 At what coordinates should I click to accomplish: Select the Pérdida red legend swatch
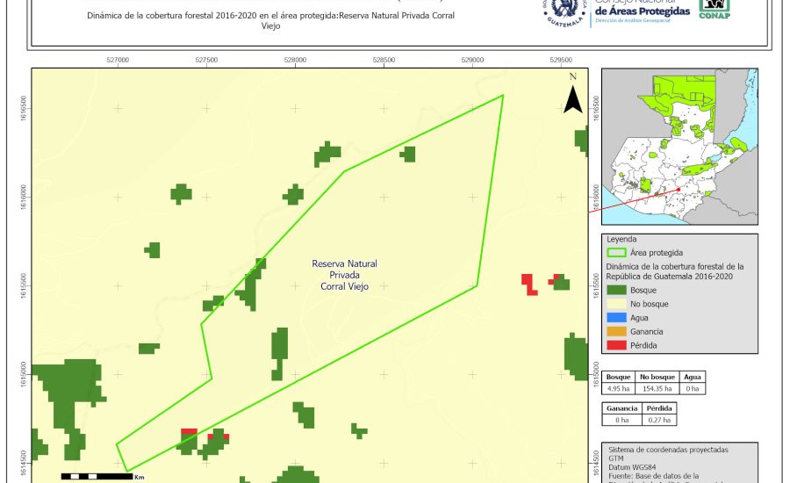[622, 346]
